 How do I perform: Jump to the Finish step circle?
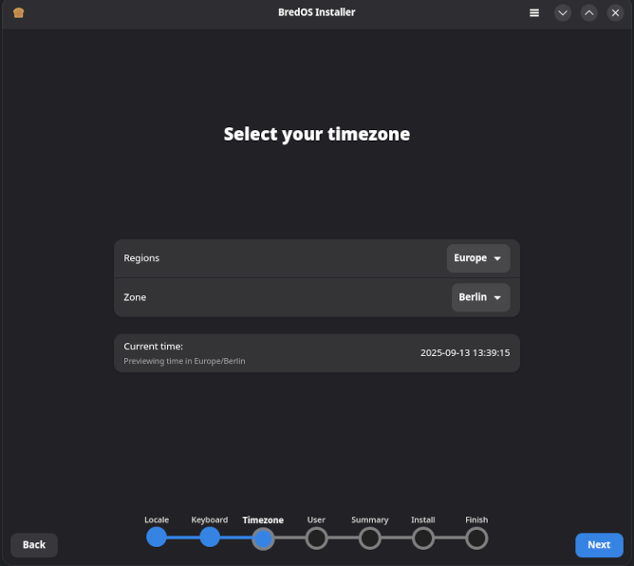pyautogui.click(x=476, y=538)
